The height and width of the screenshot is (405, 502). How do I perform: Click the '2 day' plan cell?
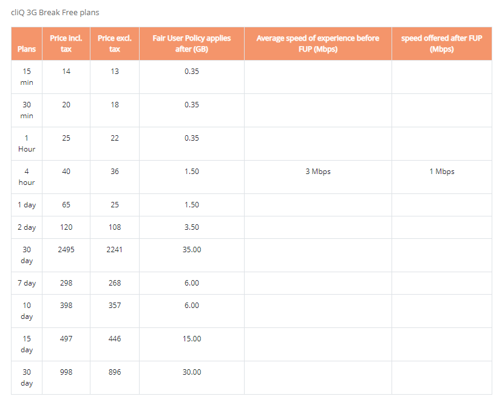pyautogui.click(x=27, y=227)
